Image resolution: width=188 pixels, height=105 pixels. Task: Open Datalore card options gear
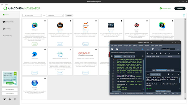coord(173,21)
